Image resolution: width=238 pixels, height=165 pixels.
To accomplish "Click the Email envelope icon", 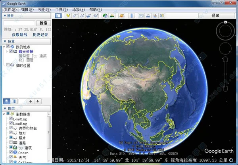I will click(x=141, y=15).
